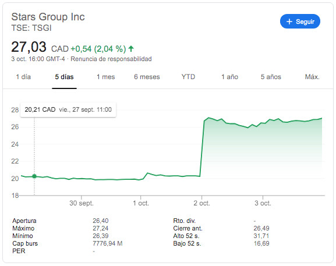This screenshot has height=266, width=336.
Task: Click the Rto. div. label
Action: coord(184,221)
